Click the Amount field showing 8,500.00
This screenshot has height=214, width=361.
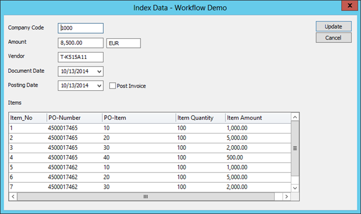click(x=80, y=43)
